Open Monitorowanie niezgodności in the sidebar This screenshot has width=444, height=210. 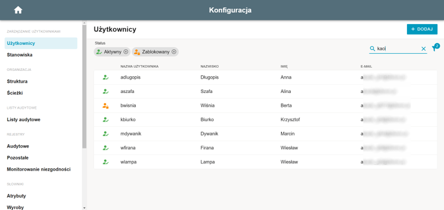coord(39,169)
